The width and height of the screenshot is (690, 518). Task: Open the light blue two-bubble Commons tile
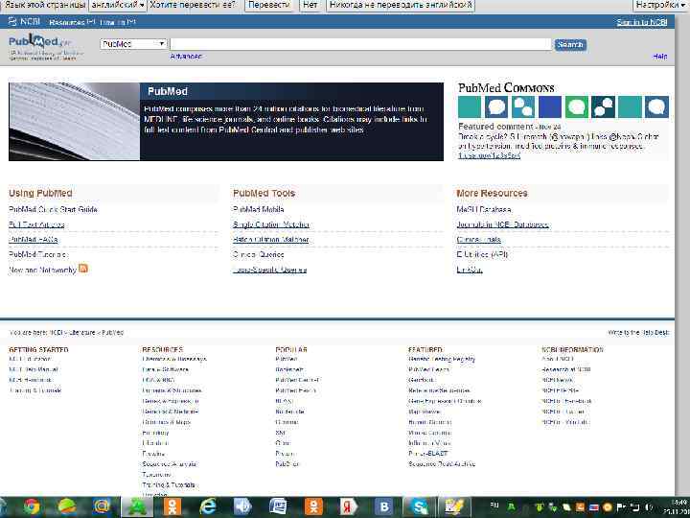coord(523,107)
